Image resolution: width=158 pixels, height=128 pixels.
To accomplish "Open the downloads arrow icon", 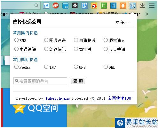I will click(x=142, y=5).
